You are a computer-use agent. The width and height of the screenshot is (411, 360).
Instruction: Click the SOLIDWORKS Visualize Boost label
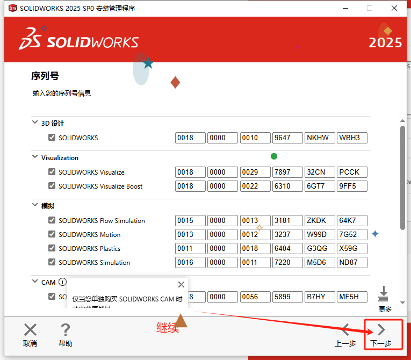100,186
